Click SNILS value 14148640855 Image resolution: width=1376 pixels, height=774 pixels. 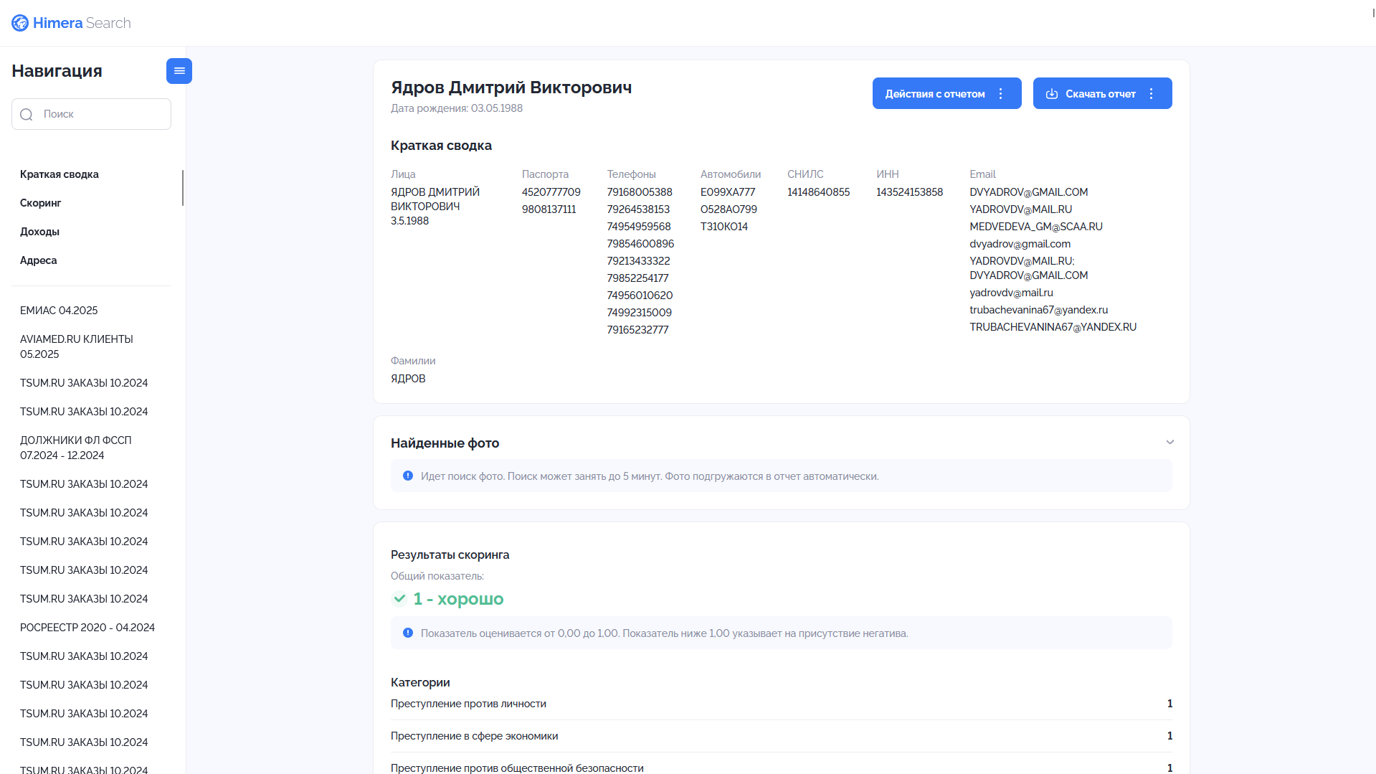pyautogui.click(x=818, y=192)
